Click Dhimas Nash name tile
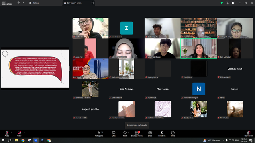 pos(235,69)
